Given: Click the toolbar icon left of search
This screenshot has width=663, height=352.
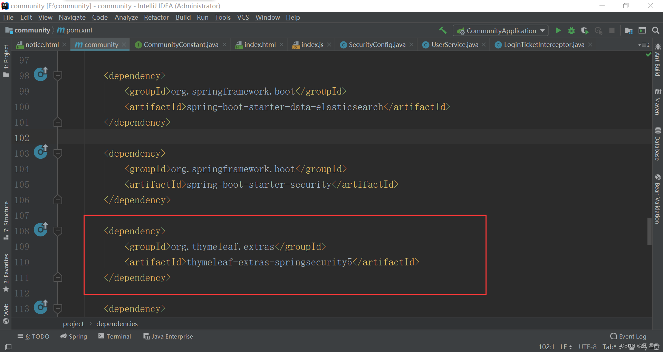Looking at the screenshot, I should click(x=642, y=30).
